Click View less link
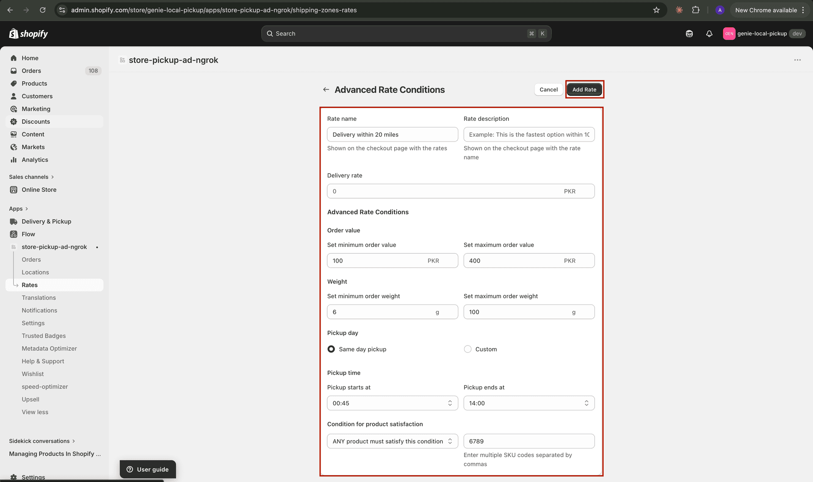Viewport: 813px width, 482px height. tap(35, 412)
